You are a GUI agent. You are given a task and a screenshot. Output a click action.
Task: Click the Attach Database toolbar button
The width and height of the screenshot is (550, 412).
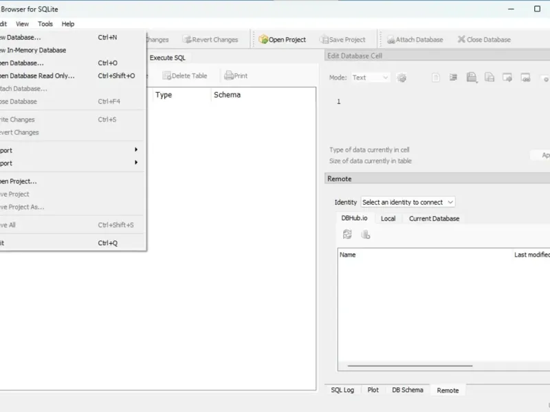click(415, 40)
